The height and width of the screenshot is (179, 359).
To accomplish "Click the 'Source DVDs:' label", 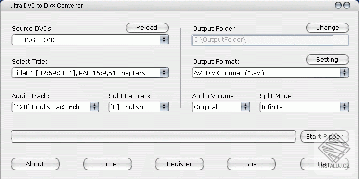I will point(32,29).
